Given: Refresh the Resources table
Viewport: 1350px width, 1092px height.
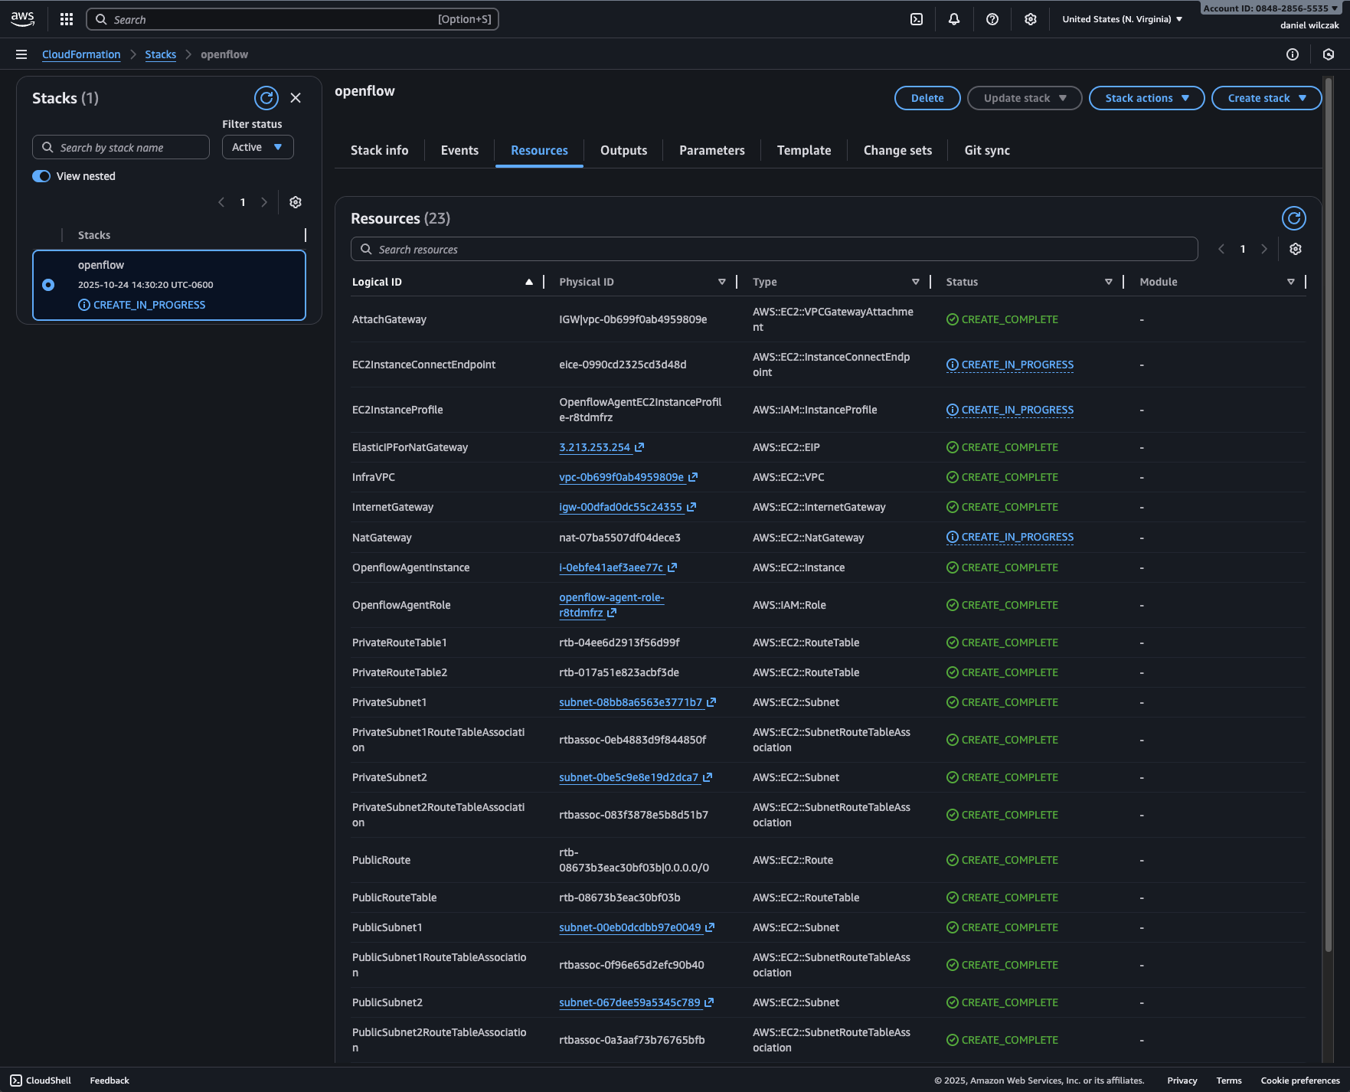Looking at the screenshot, I should click(1293, 218).
